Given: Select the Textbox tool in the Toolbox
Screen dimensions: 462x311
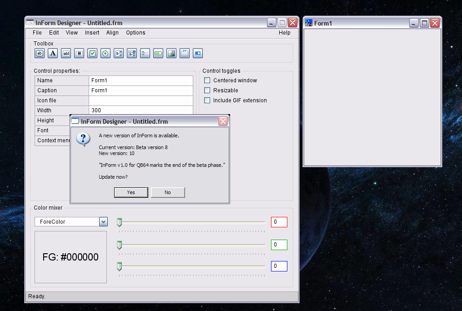Looking at the screenshot, I should coord(66,53).
